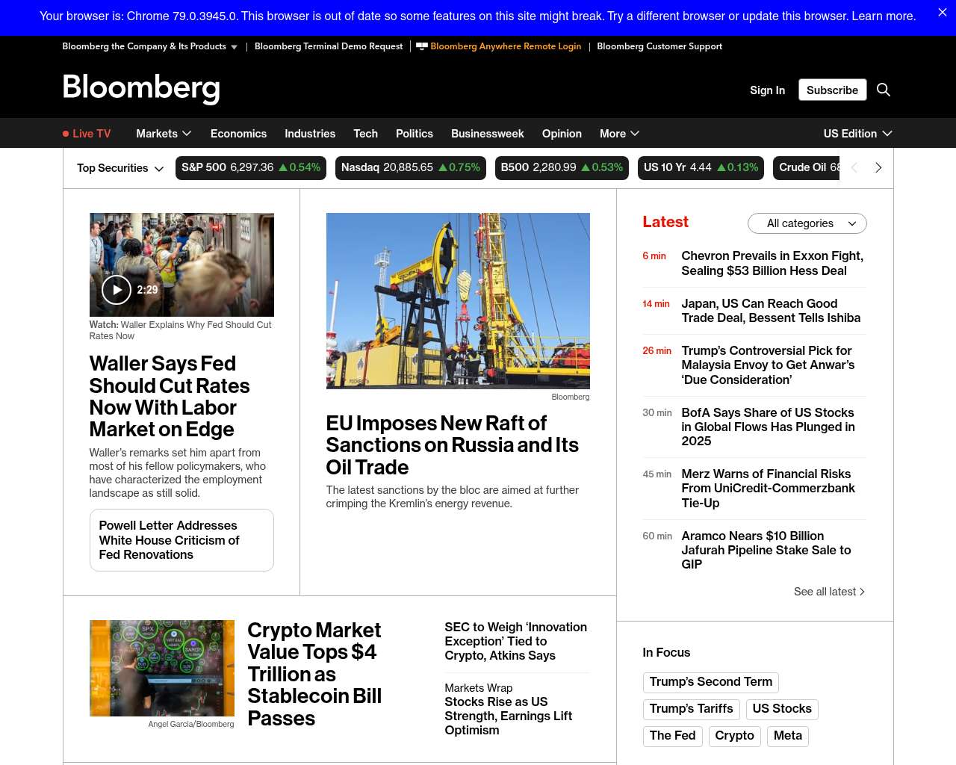Click See all latest link
Image resolution: width=956 pixels, height=765 pixels.
[x=829, y=592]
